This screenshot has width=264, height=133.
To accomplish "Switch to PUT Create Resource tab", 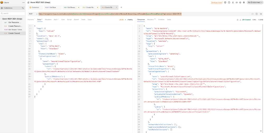I will (90, 7).
